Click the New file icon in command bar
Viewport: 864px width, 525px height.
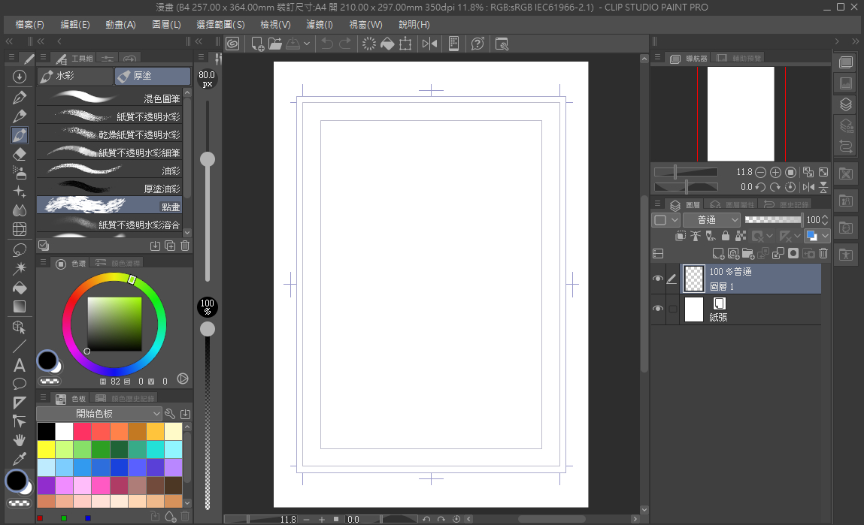click(257, 44)
